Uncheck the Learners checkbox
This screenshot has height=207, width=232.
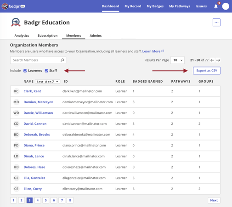coord(25,71)
